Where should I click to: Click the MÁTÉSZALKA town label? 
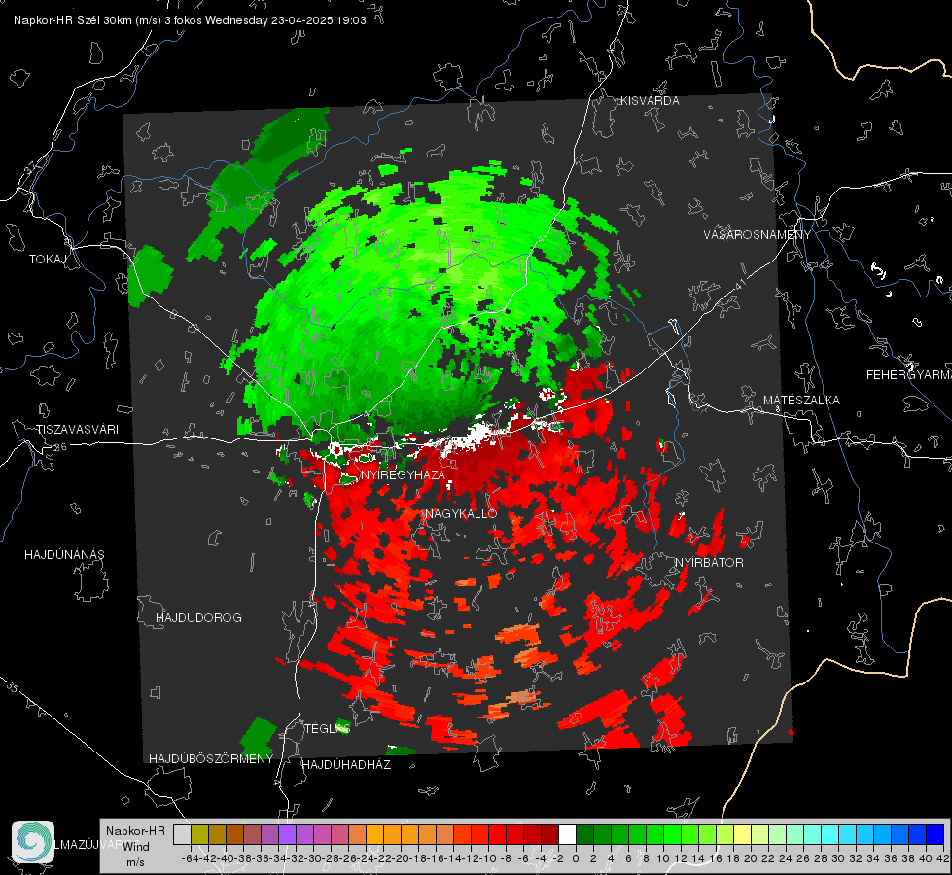(801, 401)
